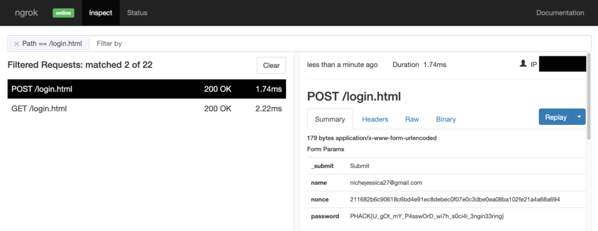
Task: Click the Replay button
Action: click(x=556, y=117)
